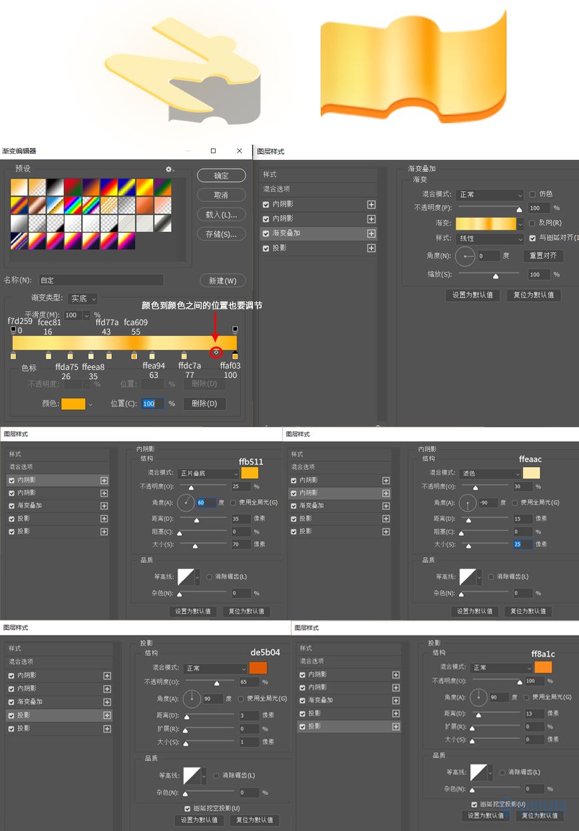Image resolution: width=579 pixels, height=831 pixels.
Task: Select the ffaf03 color stop at position 100
Action: coord(235,357)
